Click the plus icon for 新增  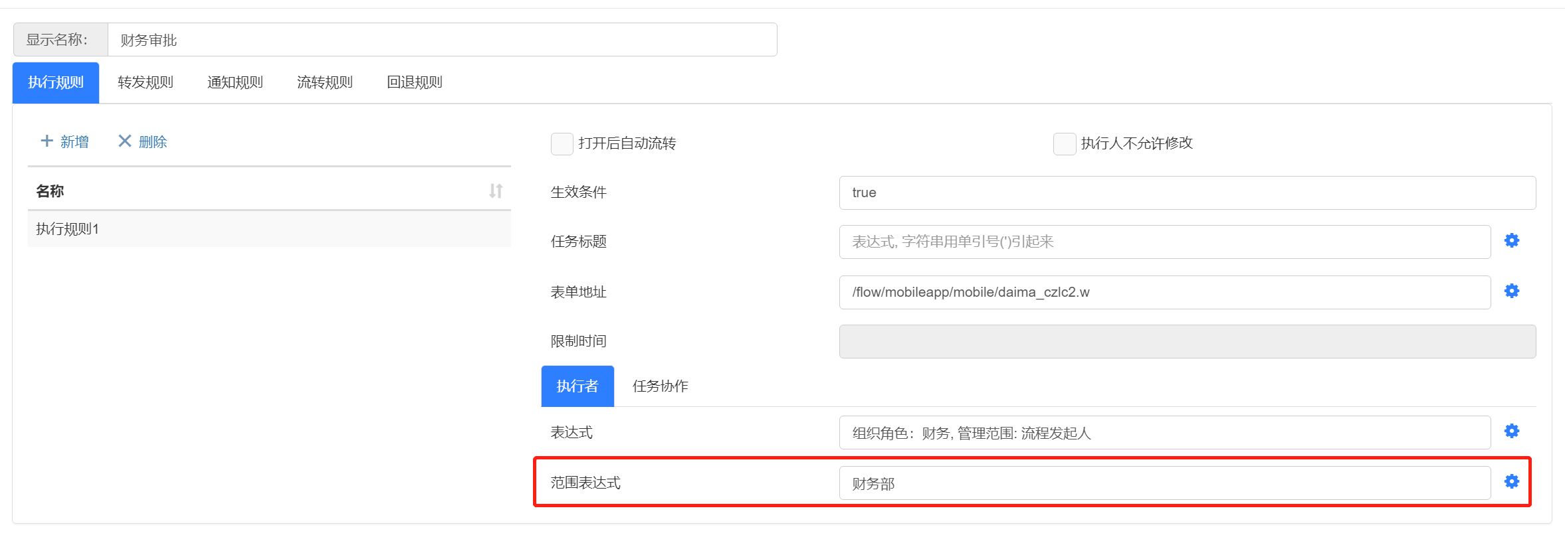47,141
